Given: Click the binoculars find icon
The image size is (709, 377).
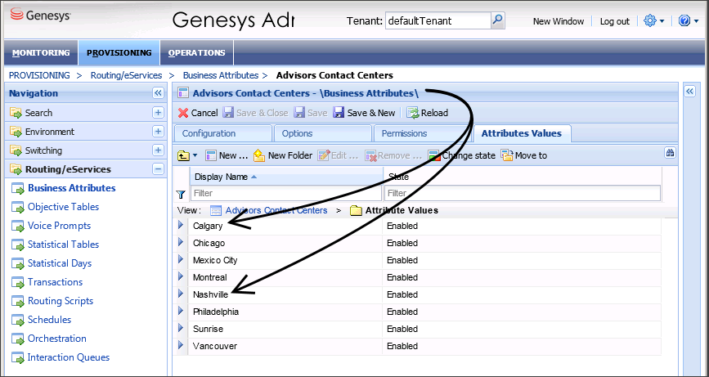Looking at the screenshot, I should 670,153.
